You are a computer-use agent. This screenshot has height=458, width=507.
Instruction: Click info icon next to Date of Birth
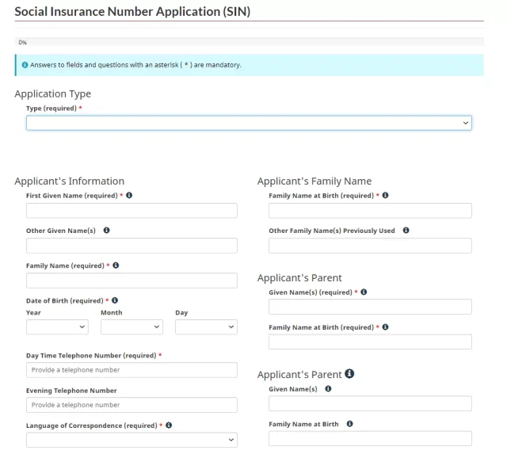[115, 300]
